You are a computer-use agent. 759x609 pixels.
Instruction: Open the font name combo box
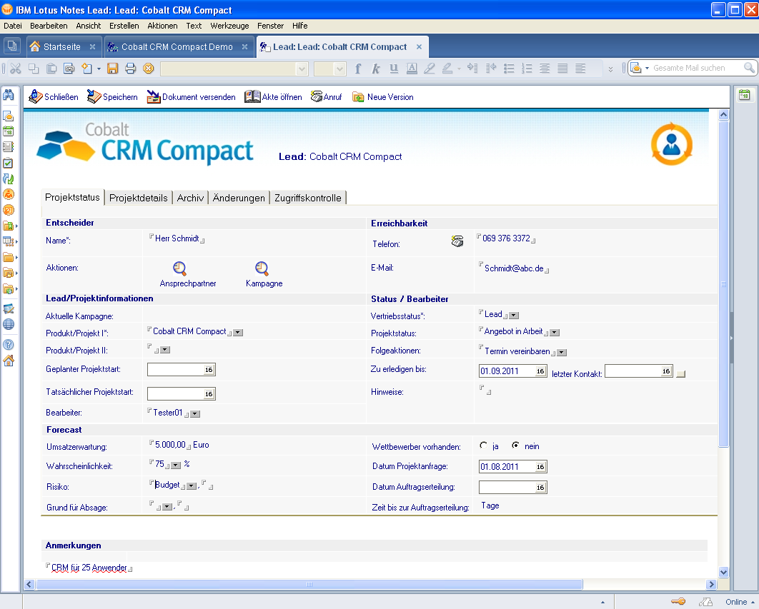234,69
